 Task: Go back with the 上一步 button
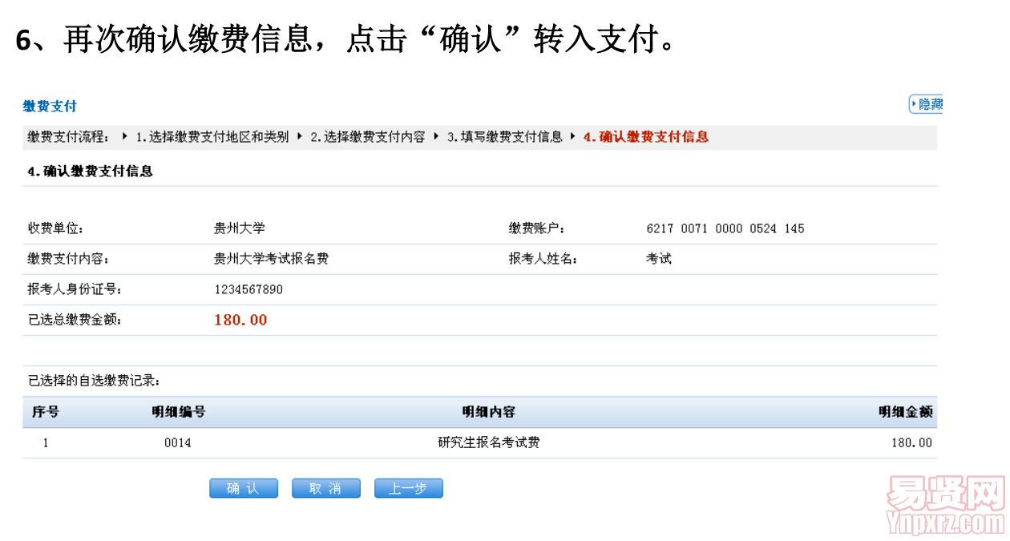point(409,488)
